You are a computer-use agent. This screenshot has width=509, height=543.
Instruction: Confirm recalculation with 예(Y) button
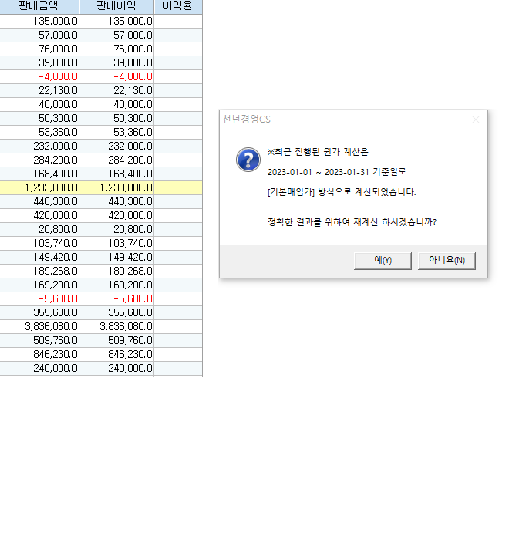tap(383, 261)
